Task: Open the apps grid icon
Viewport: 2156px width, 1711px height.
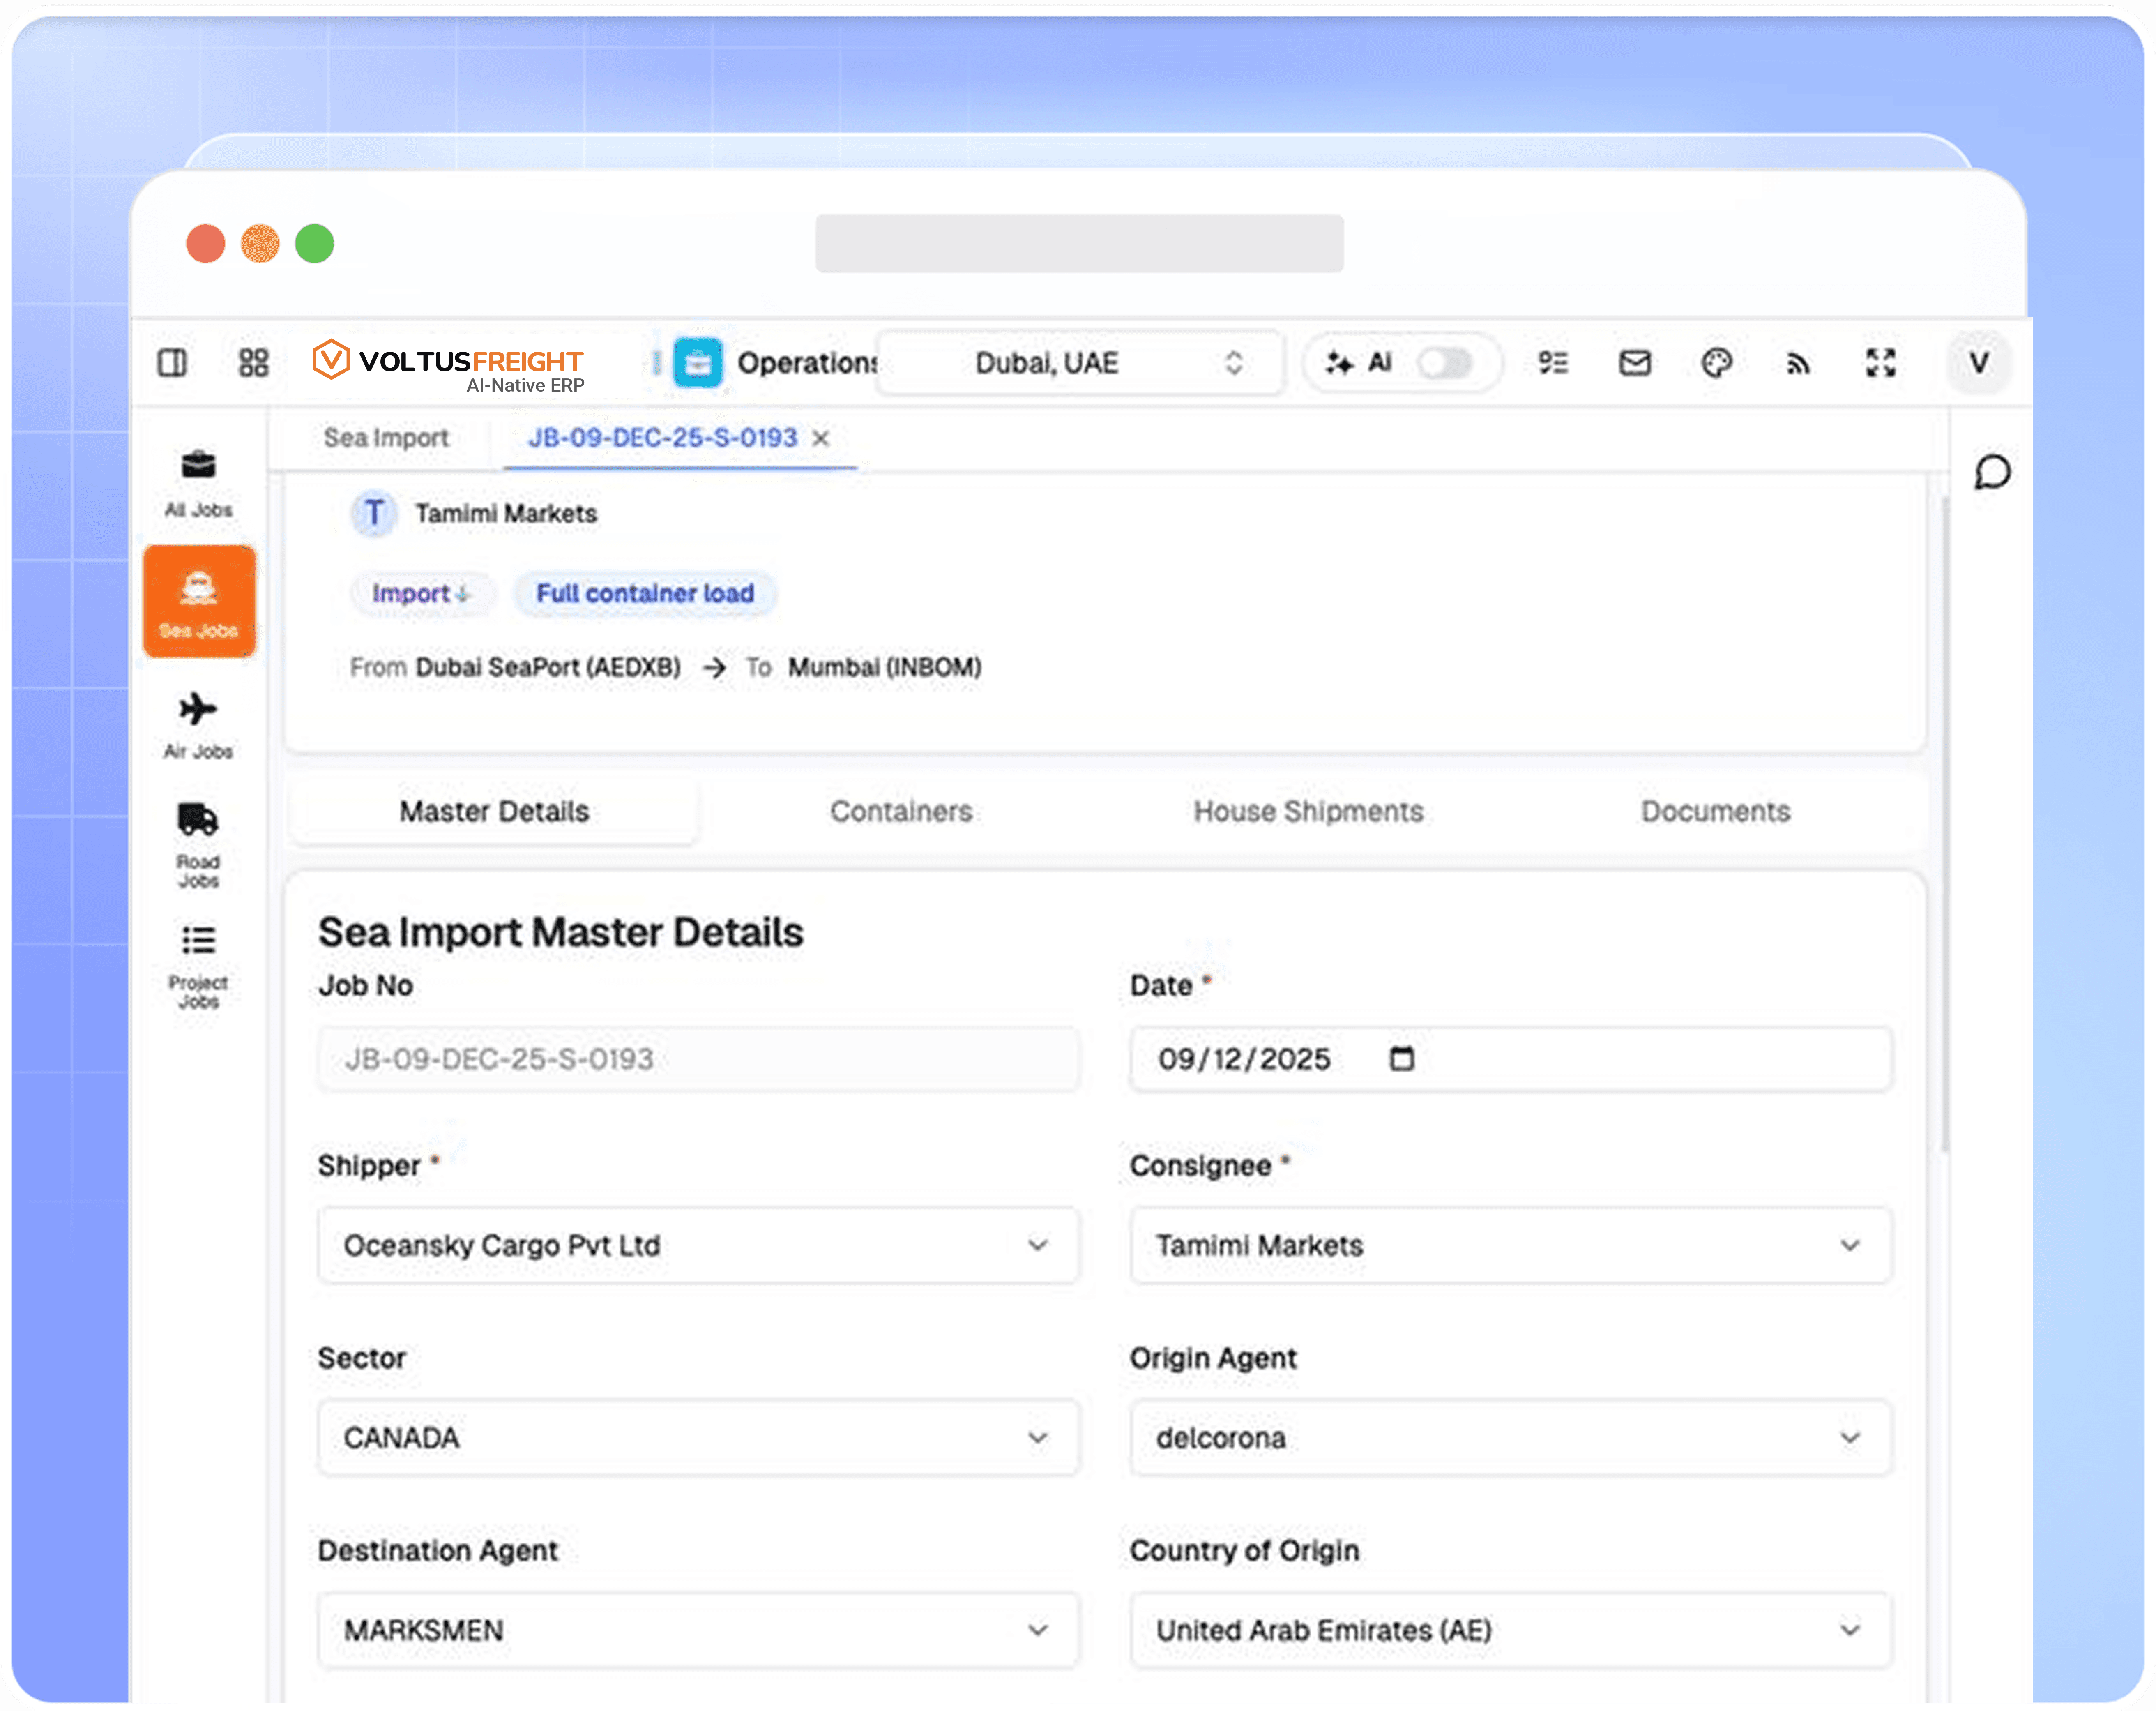Action: tap(253, 362)
